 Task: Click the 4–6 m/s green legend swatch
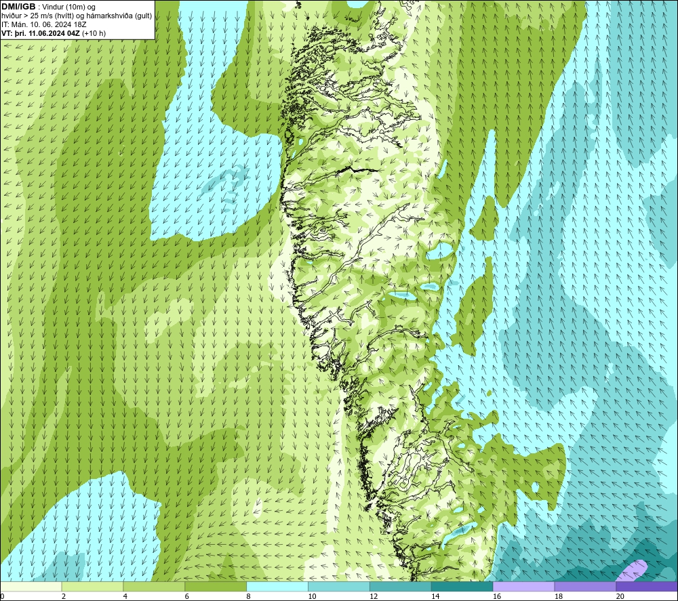[154, 586]
